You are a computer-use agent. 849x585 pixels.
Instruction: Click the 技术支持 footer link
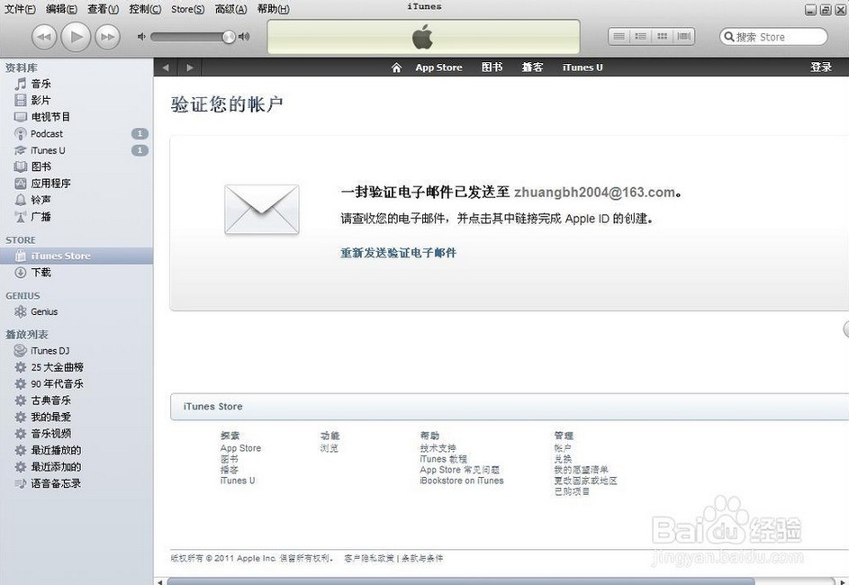pos(438,448)
